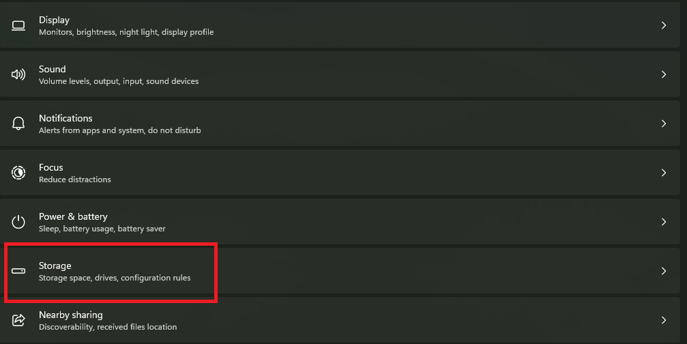This screenshot has height=344, width=687.
Task: Click the Storage drive icon
Action: click(18, 271)
